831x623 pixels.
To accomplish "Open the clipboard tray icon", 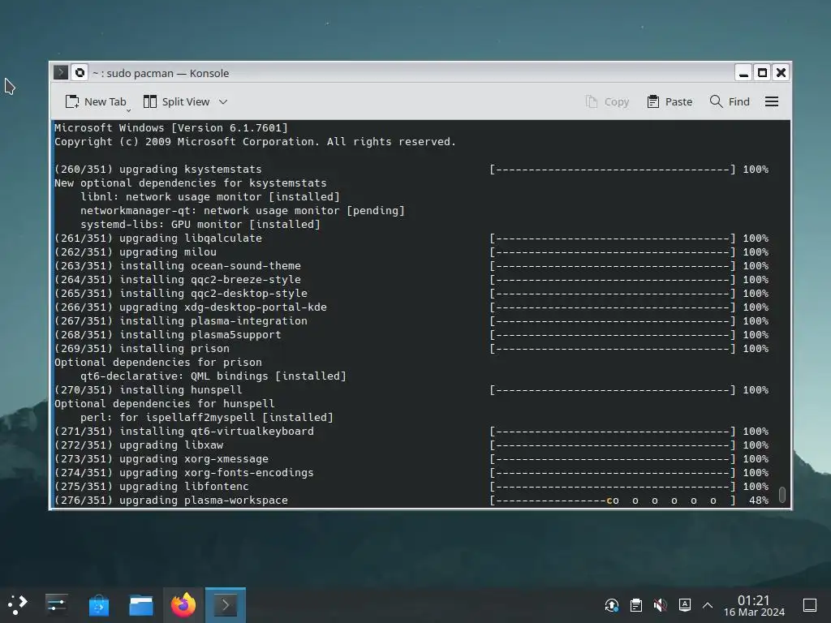I will (636, 605).
